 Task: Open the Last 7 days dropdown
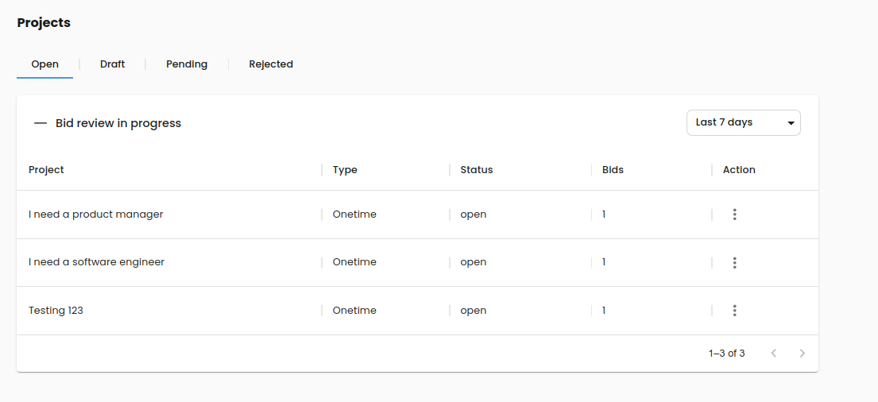tap(742, 122)
